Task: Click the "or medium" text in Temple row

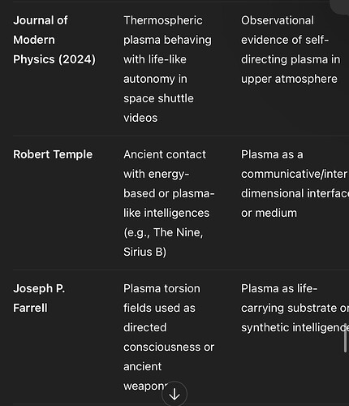Action: [269, 213]
